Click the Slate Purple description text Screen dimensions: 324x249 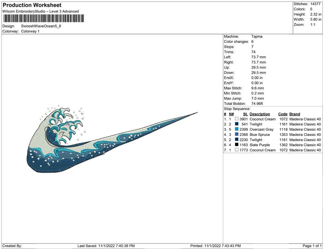pos(260,145)
